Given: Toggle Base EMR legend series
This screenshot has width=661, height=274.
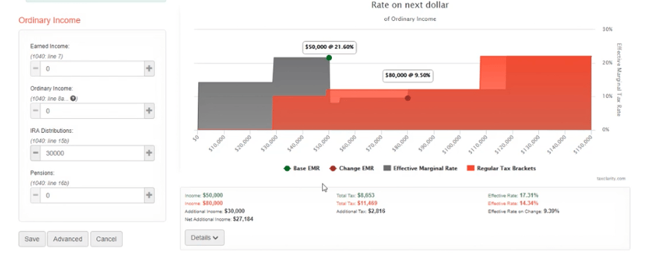Looking at the screenshot, I should (x=301, y=169).
